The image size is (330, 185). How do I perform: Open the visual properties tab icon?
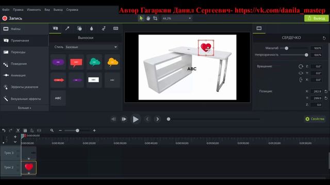coord(259,29)
